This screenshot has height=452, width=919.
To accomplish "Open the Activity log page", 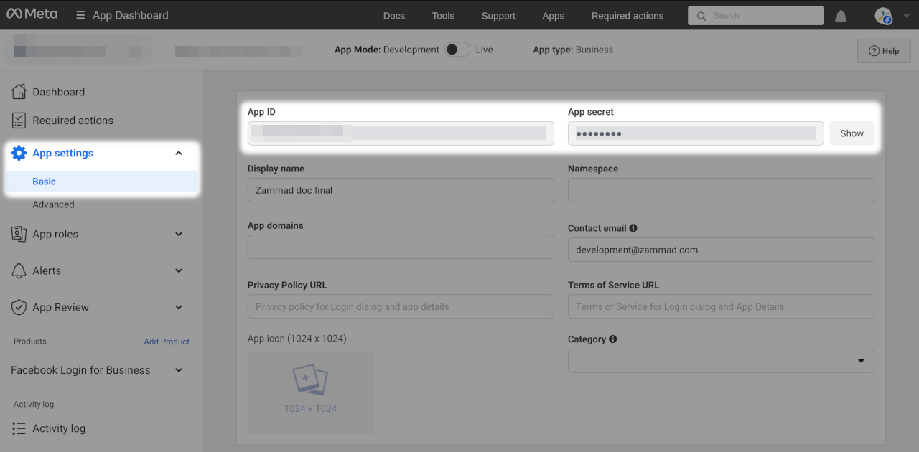I will click(59, 428).
